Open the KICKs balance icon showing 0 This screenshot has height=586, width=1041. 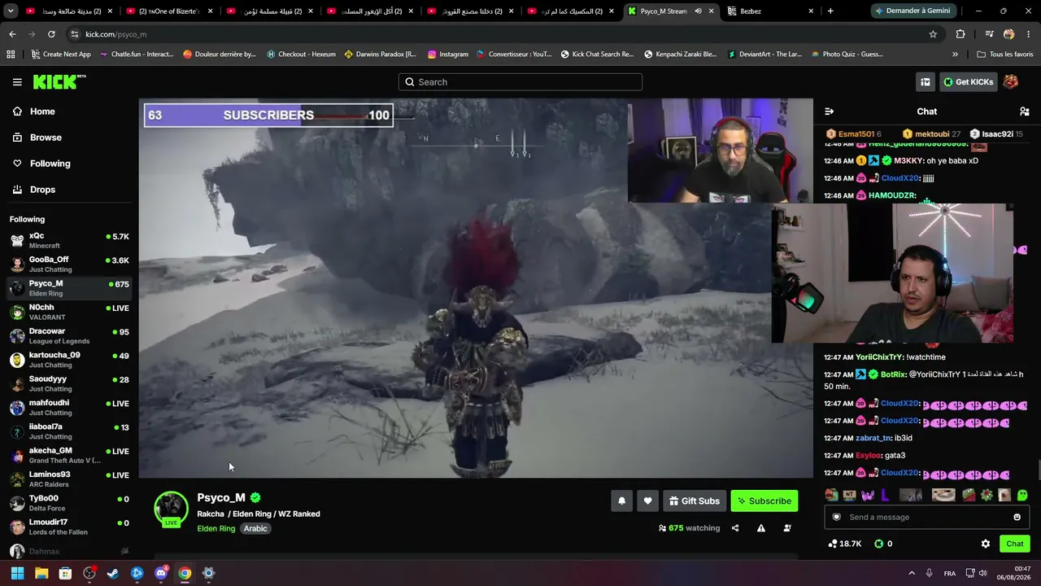(883, 544)
